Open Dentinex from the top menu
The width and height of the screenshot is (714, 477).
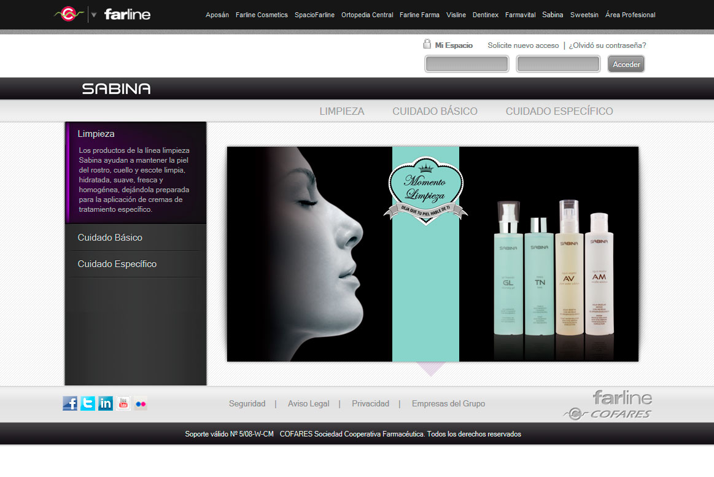(486, 15)
